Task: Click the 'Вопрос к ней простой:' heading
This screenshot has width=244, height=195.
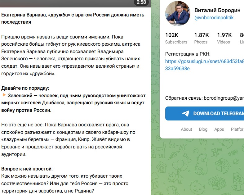Action: 27,169
